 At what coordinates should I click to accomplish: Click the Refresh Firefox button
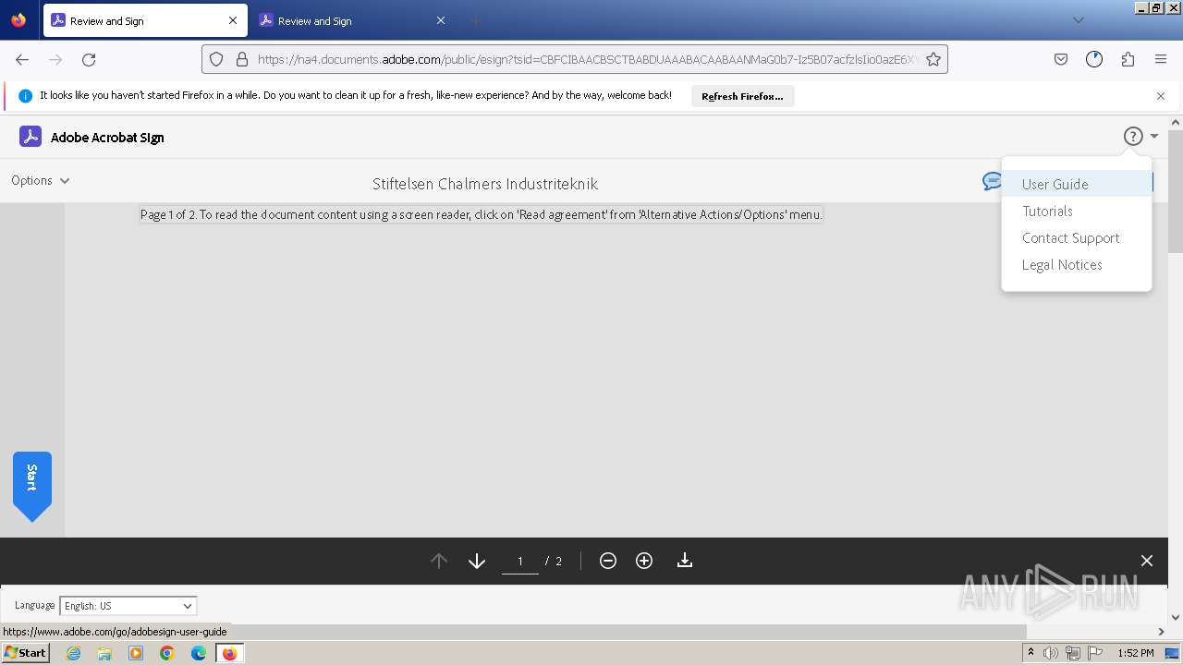pyautogui.click(x=742, y=96)
